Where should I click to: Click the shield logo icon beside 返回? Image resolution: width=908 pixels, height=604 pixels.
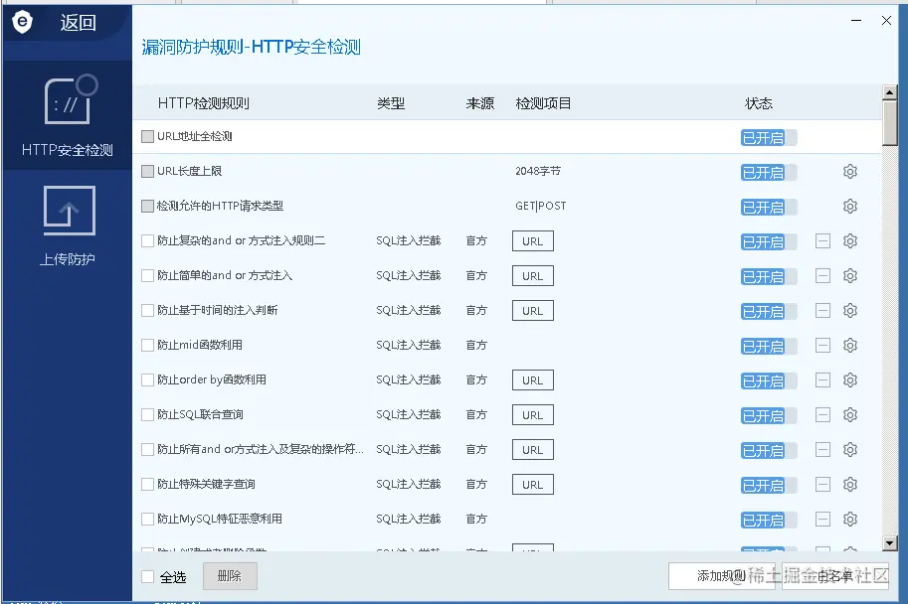[x=22, y=23]
